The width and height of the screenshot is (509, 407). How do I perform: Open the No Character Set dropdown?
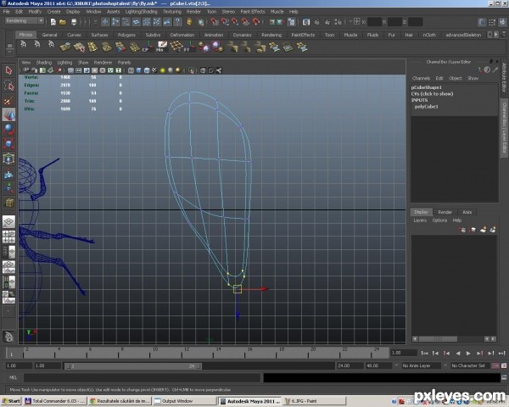470,365
